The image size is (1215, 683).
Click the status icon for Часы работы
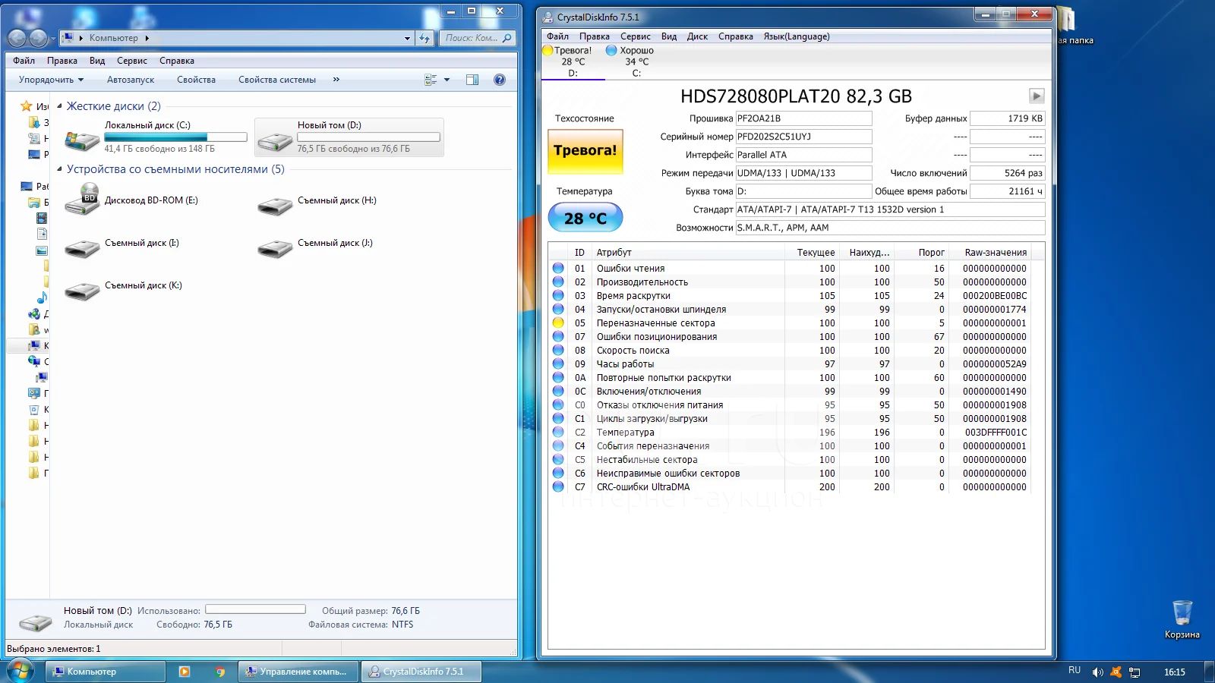558,364
